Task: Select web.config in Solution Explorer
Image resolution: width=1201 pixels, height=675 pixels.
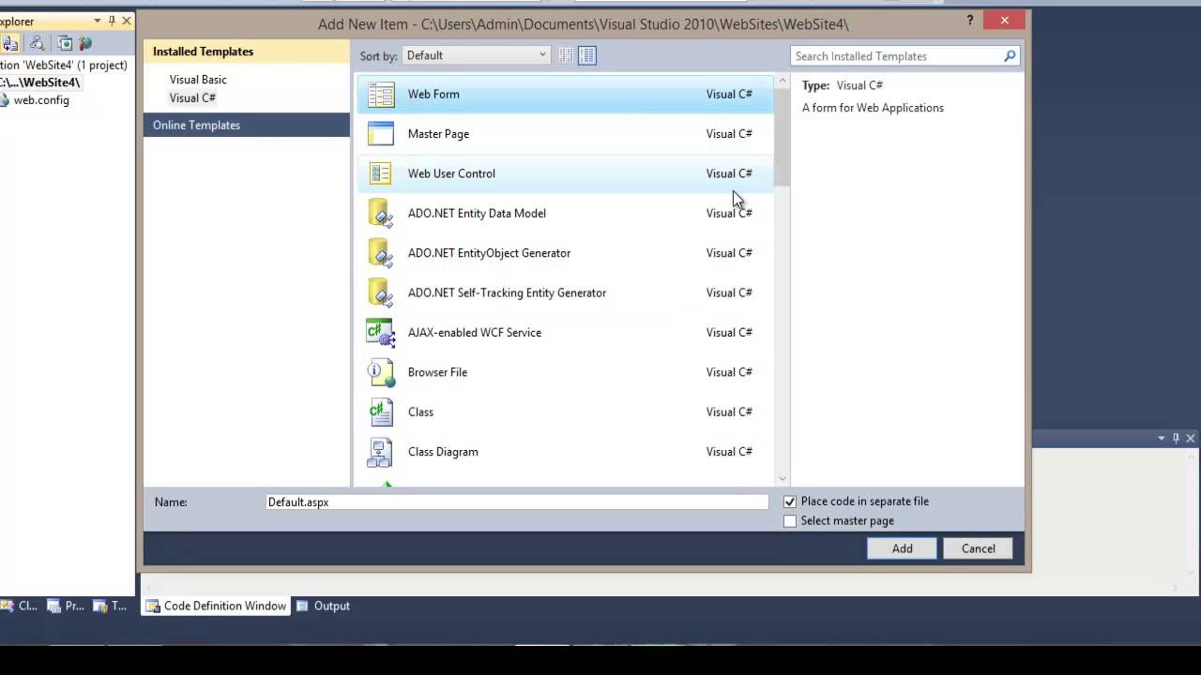Action: point(41,100)
